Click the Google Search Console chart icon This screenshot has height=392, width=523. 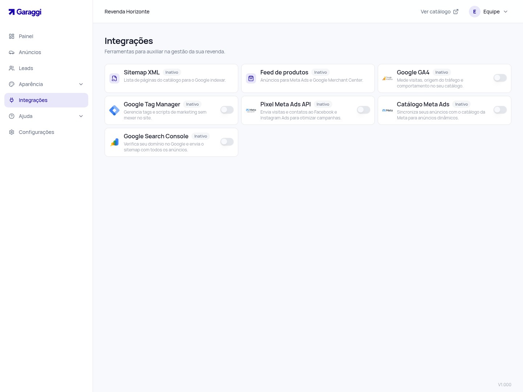[114, 142]
